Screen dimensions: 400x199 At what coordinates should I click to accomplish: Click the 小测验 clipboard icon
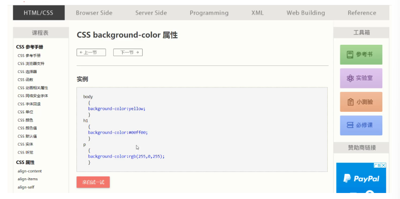click(351, 102)
